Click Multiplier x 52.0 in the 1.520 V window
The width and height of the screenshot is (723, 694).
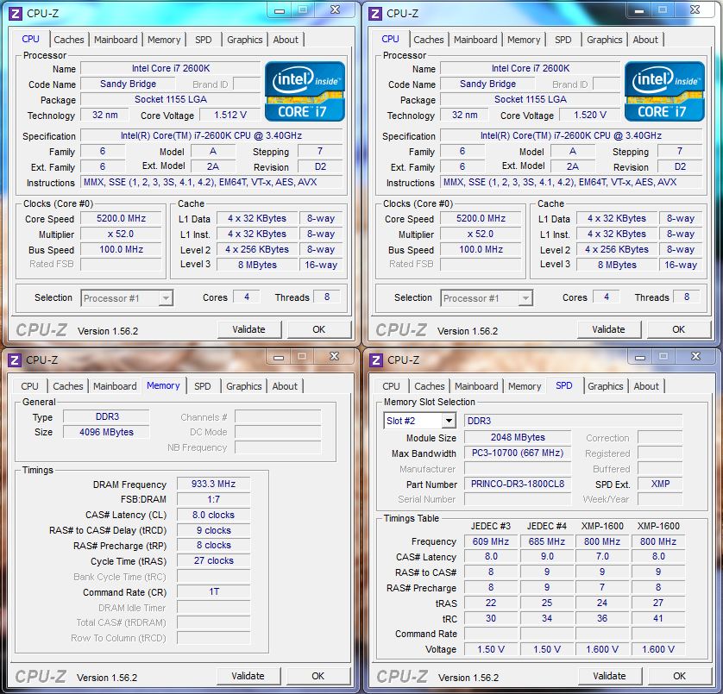coord(481,234)
